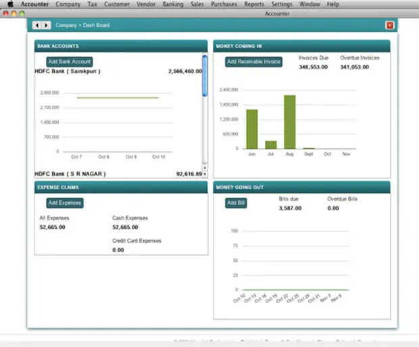
Task: Click the Bills due label
Action: point(289,199)
